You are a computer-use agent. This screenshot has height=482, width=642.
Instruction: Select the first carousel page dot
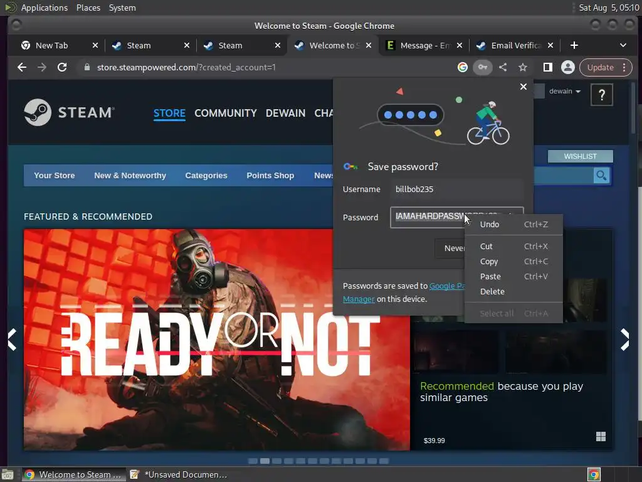pyautogui.click(x=253, y=461)
